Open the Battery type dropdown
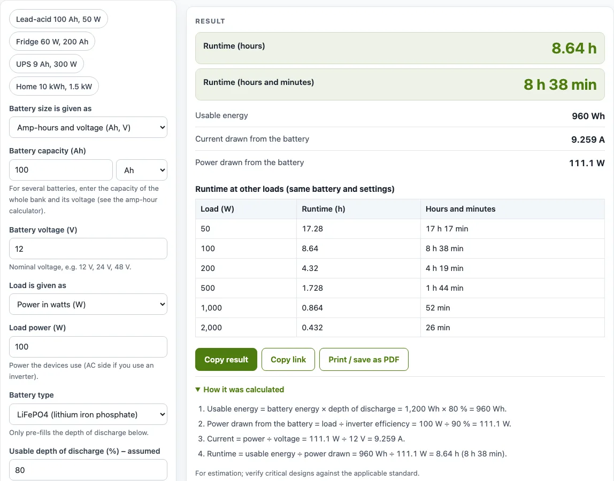The width and height of the screenshot is (614, 481). pos(88,415)
